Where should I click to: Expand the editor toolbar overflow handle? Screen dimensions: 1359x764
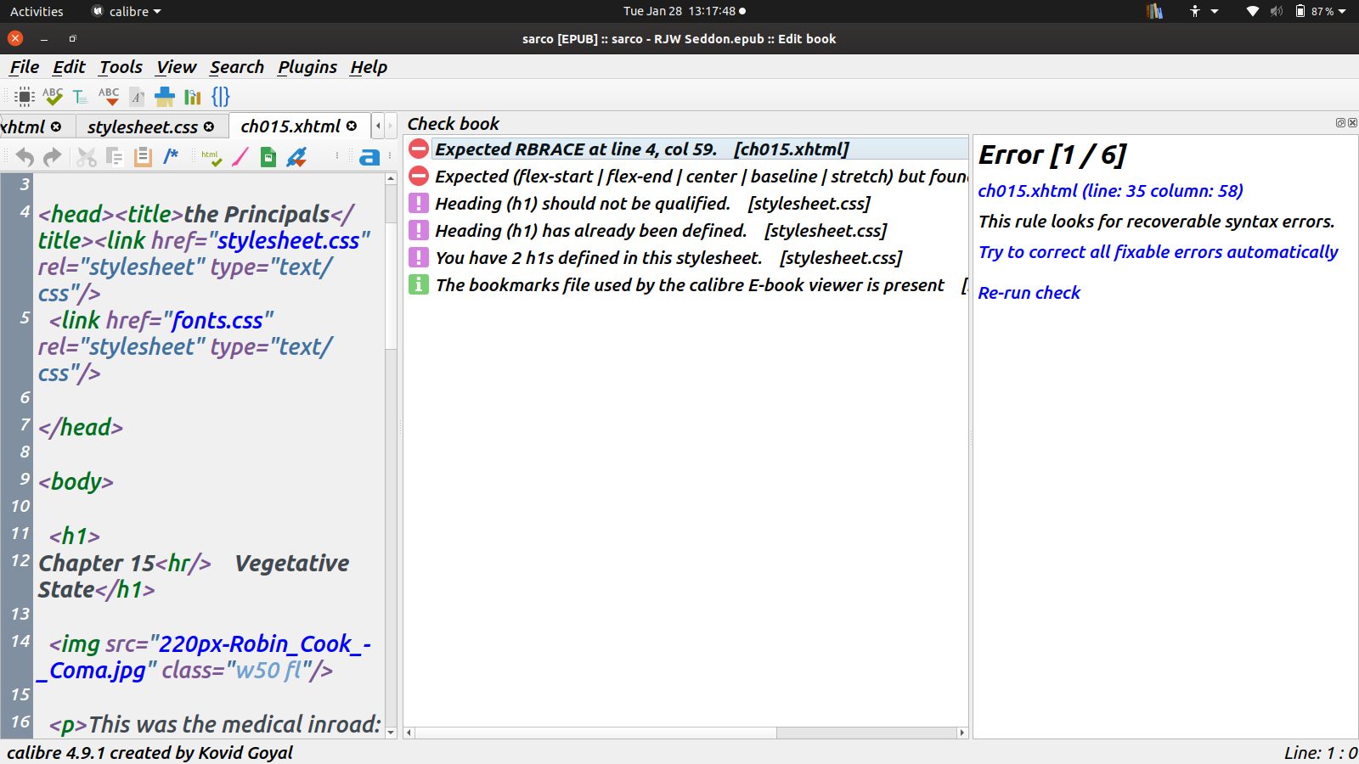tap(337, 156)
